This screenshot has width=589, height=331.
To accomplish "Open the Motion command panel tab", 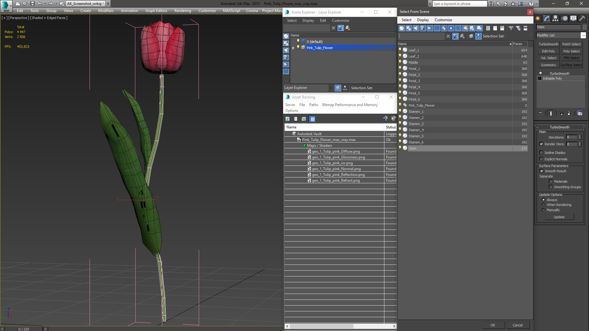I will coord(564,18).
